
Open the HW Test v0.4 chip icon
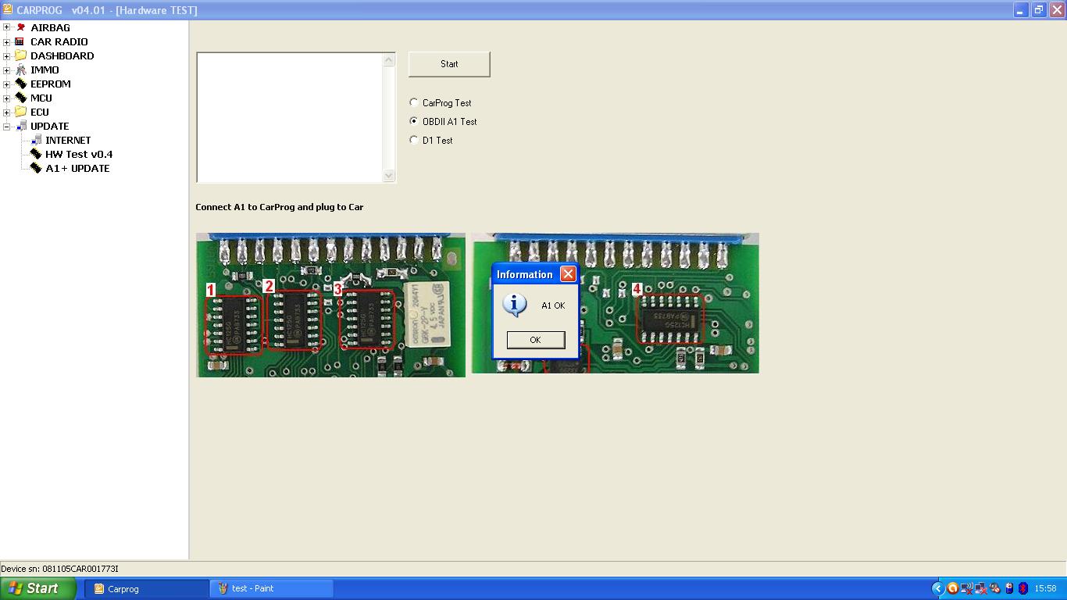pyautogui.click(x=36, y=154)
